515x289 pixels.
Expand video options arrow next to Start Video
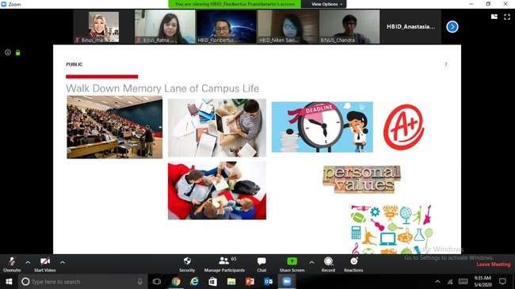[x=63, y=262]
